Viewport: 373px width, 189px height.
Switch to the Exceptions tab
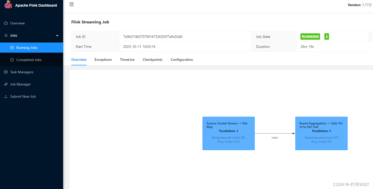pos(103,60)
